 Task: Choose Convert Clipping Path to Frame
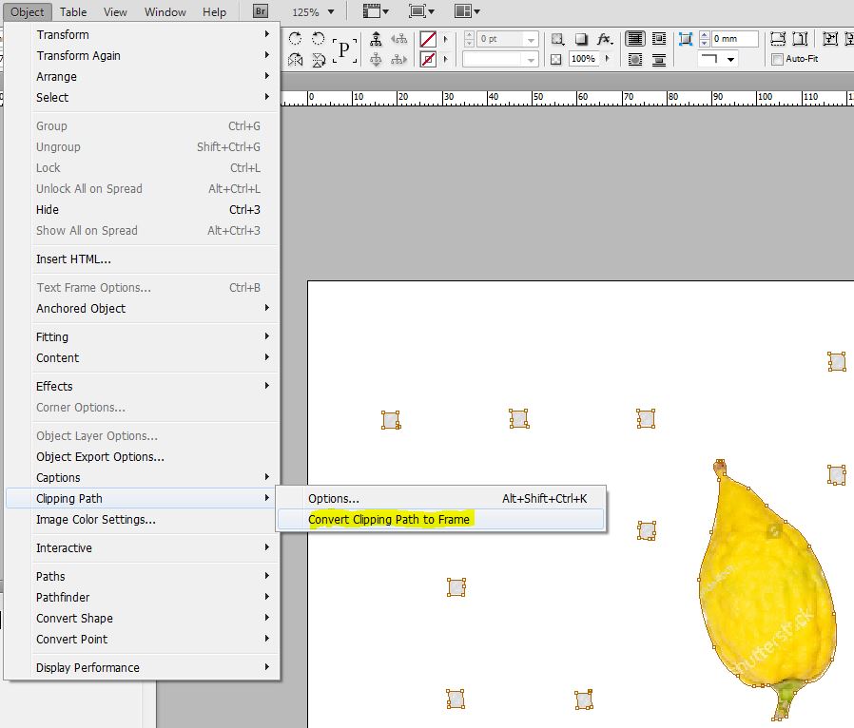coord(440,519)
